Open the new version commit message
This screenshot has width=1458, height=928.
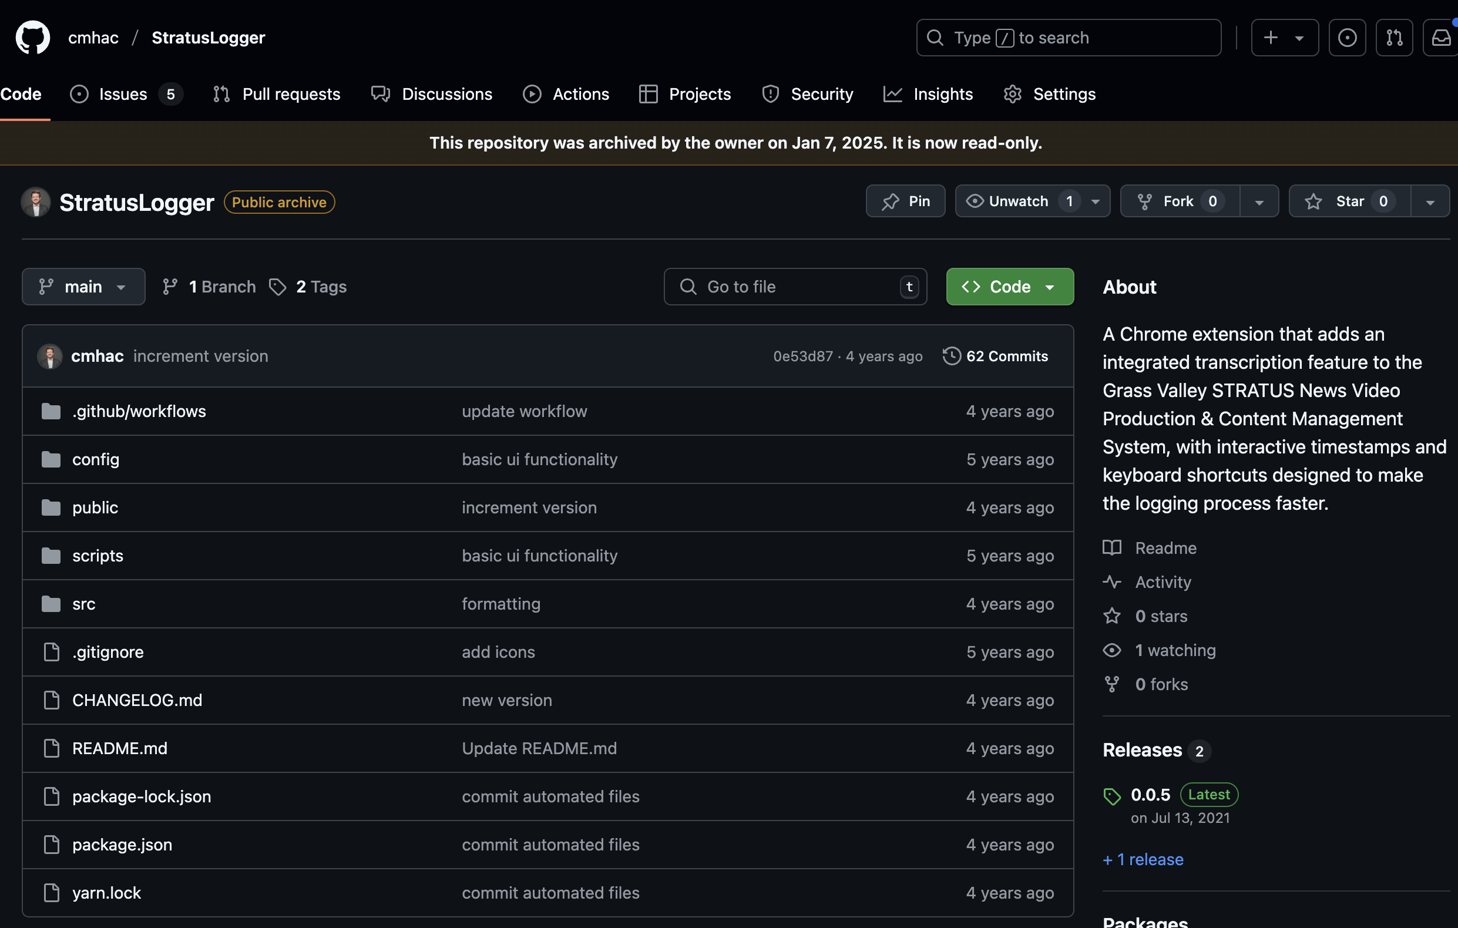pyautogui.click(x=507, y=700)
